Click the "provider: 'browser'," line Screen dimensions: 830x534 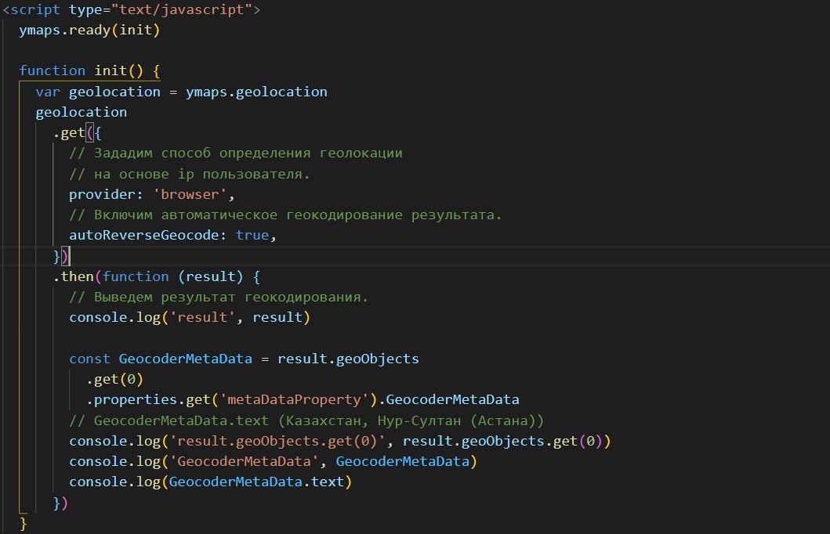(152, 194)
